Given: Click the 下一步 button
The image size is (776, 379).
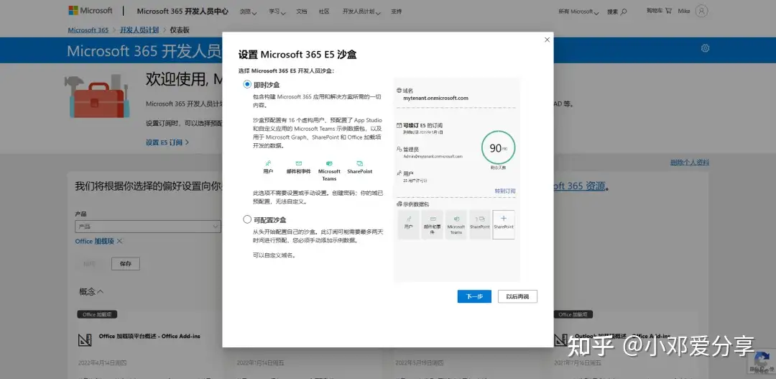Looking at the screenshot, I should 474,296.
